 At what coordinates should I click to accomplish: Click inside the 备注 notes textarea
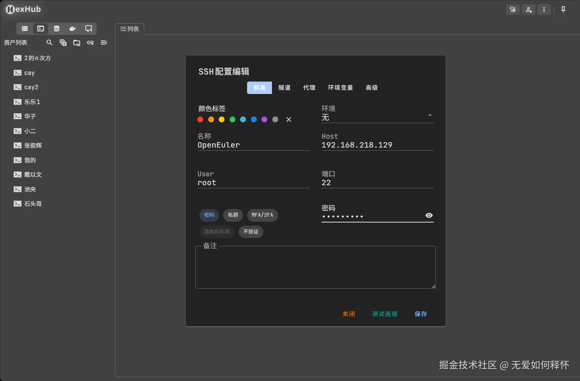coord(315,268)
